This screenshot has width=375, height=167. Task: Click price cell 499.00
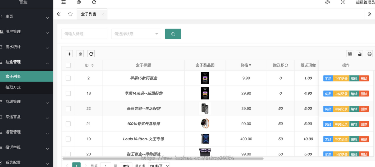pyautogui.click(x=246, y=139)
